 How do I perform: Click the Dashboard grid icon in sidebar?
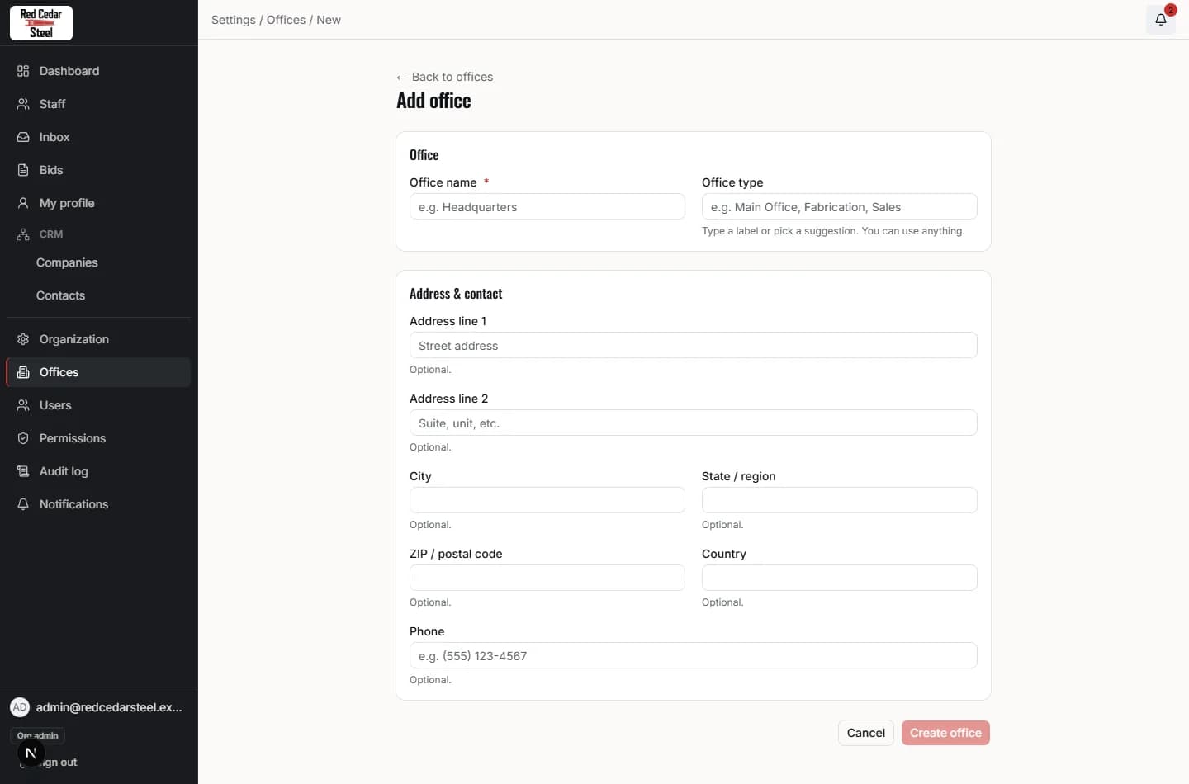23,71
